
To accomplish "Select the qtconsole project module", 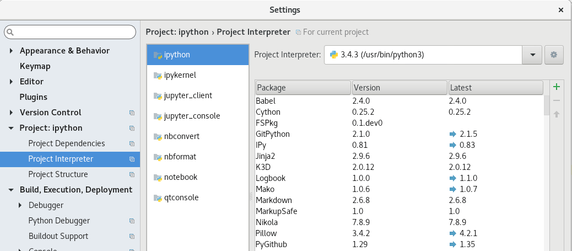I will click(x=181, y=197).
